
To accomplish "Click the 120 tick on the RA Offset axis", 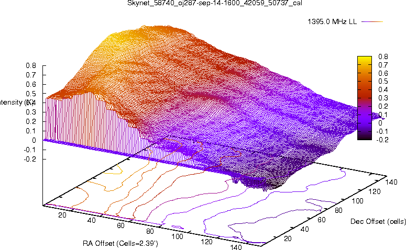I will point(206,242).
